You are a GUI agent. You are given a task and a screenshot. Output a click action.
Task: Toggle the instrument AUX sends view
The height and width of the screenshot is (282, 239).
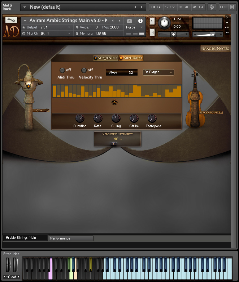(227, 27)
